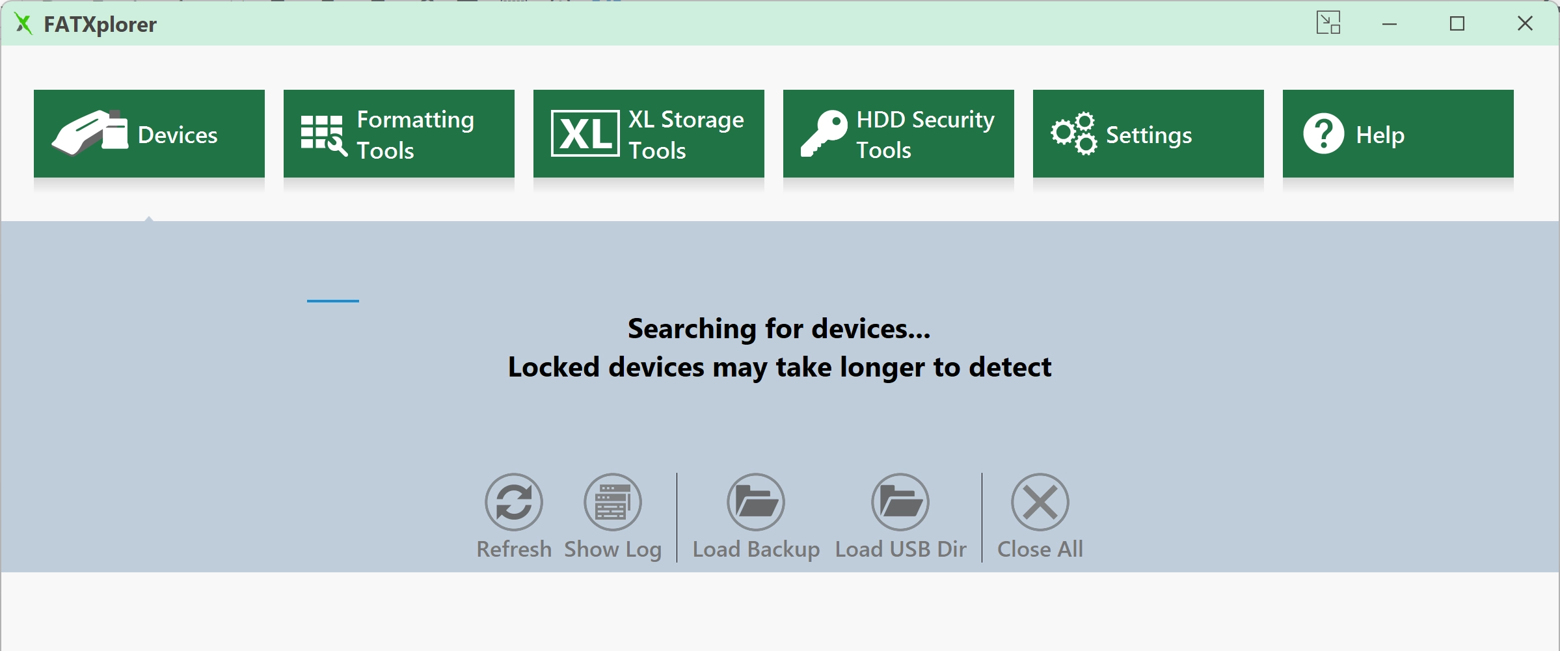Viewport: 1560px width, 651px height.
Task: Click the Load USB Dir folder icon
Action: (900, 502)
